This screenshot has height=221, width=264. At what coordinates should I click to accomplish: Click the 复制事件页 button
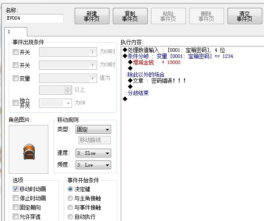click(130, 16)
